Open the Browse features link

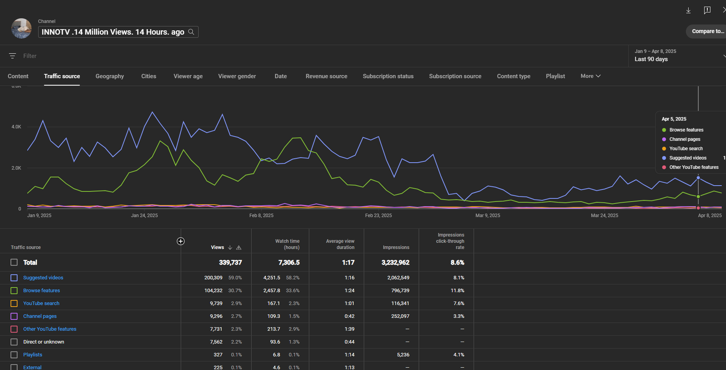point(42,291)
